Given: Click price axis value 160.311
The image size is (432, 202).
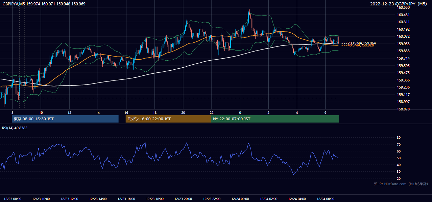Looking at the screenshot, I should coord(403,22).
